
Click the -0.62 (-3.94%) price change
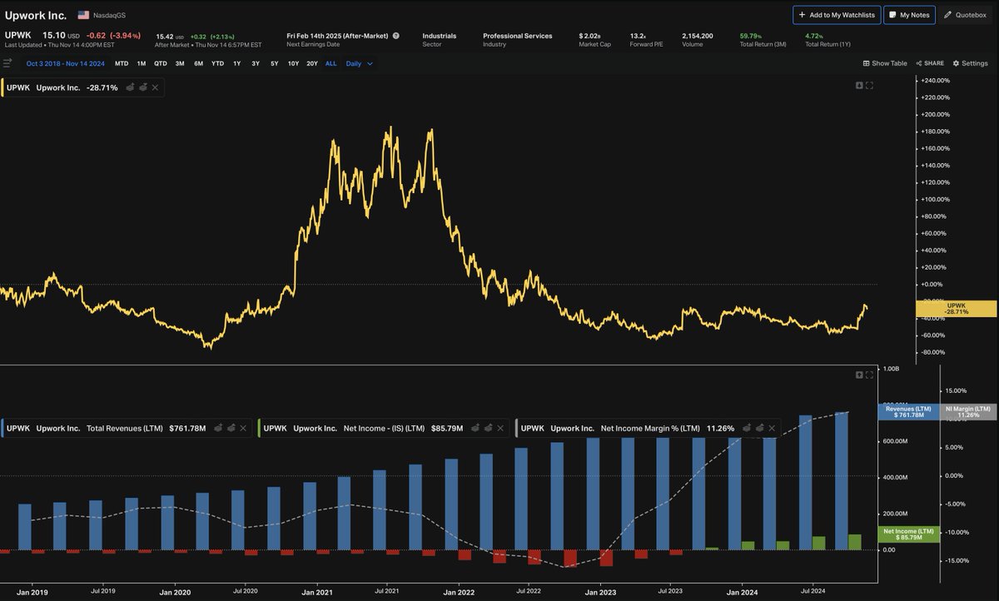click(115, 35)
